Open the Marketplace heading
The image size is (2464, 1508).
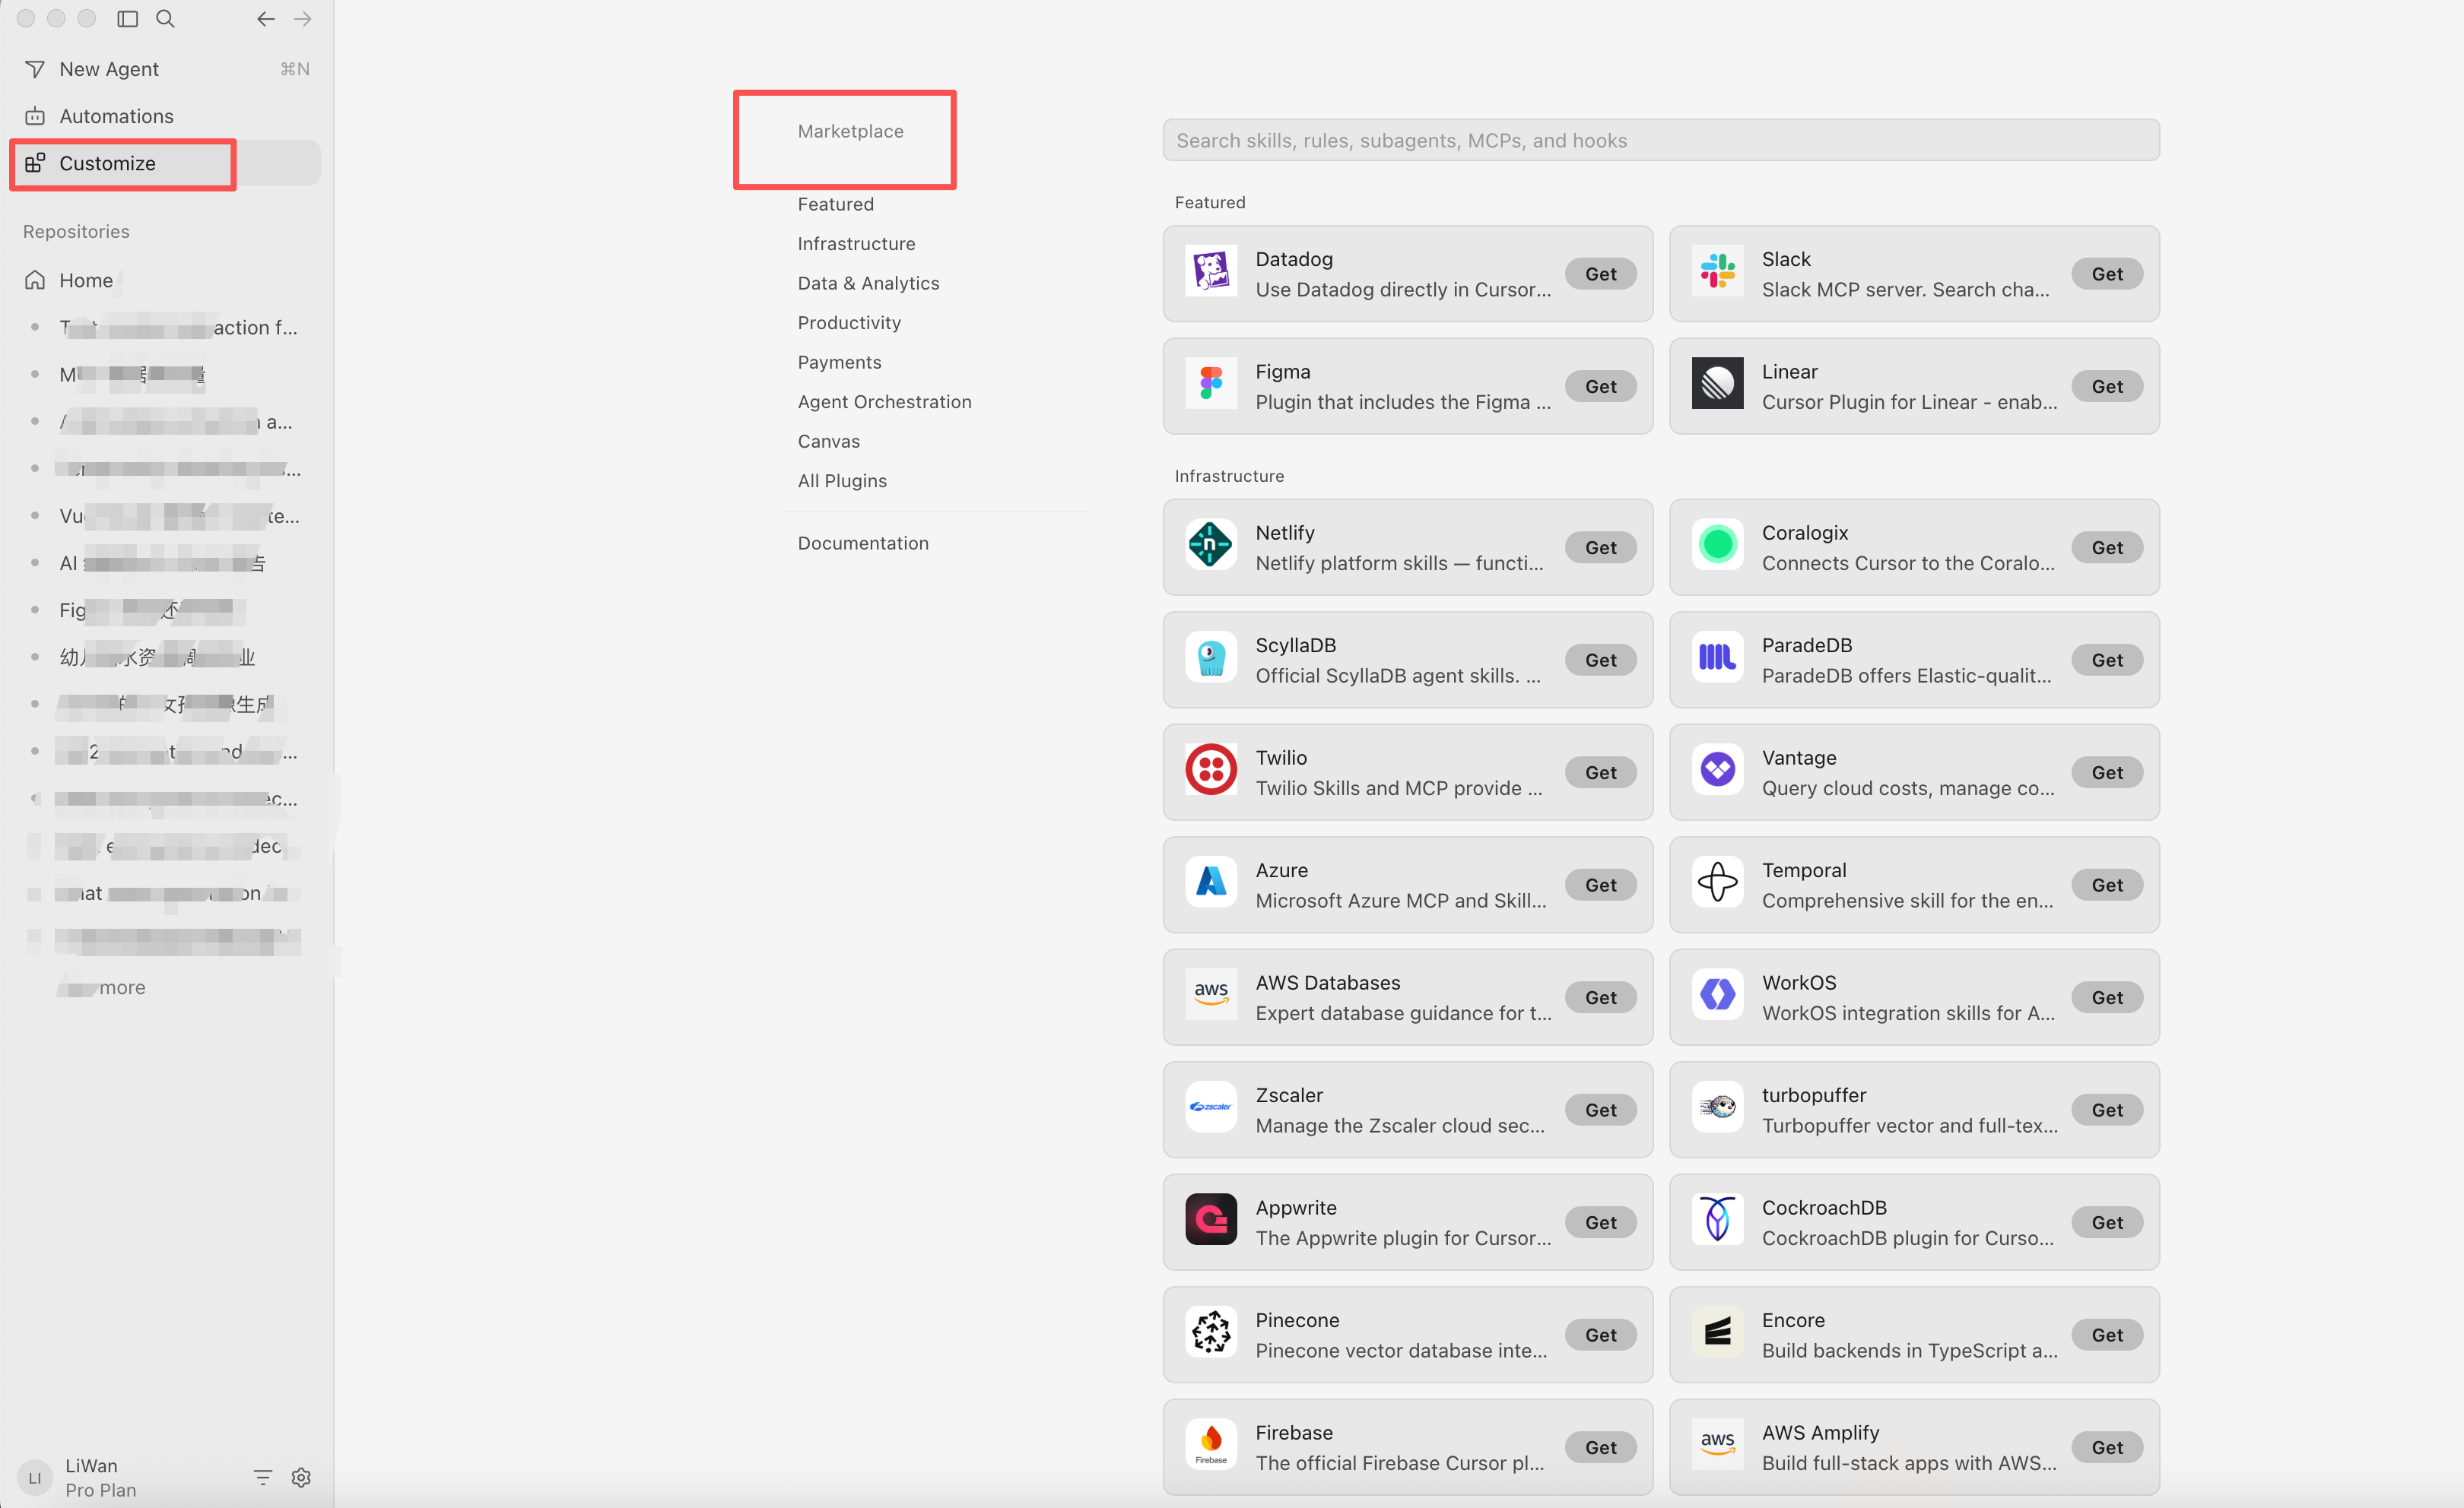[850, 131]
